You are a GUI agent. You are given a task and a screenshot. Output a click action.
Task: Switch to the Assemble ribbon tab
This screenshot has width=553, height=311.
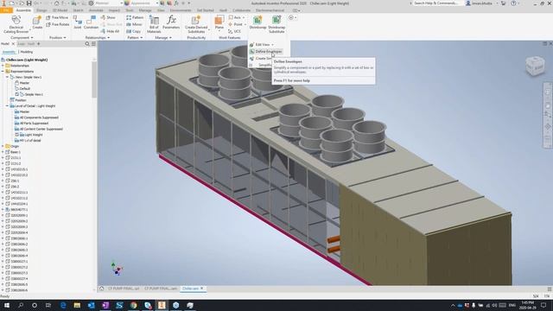pos(23,10)
